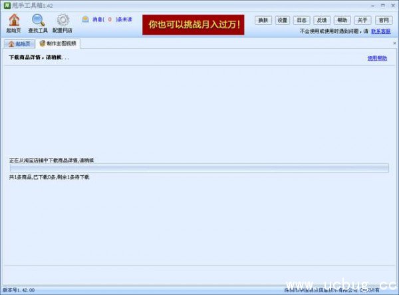Click the 日志 log button
399x295 pixels.
302,20
